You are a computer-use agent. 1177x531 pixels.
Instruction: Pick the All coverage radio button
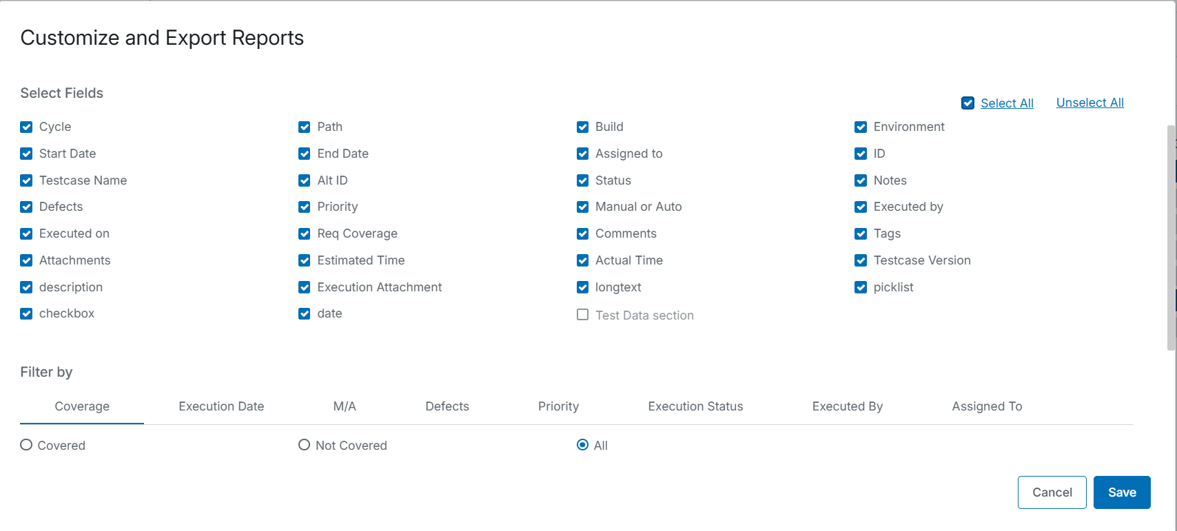[x=582, y=445]
